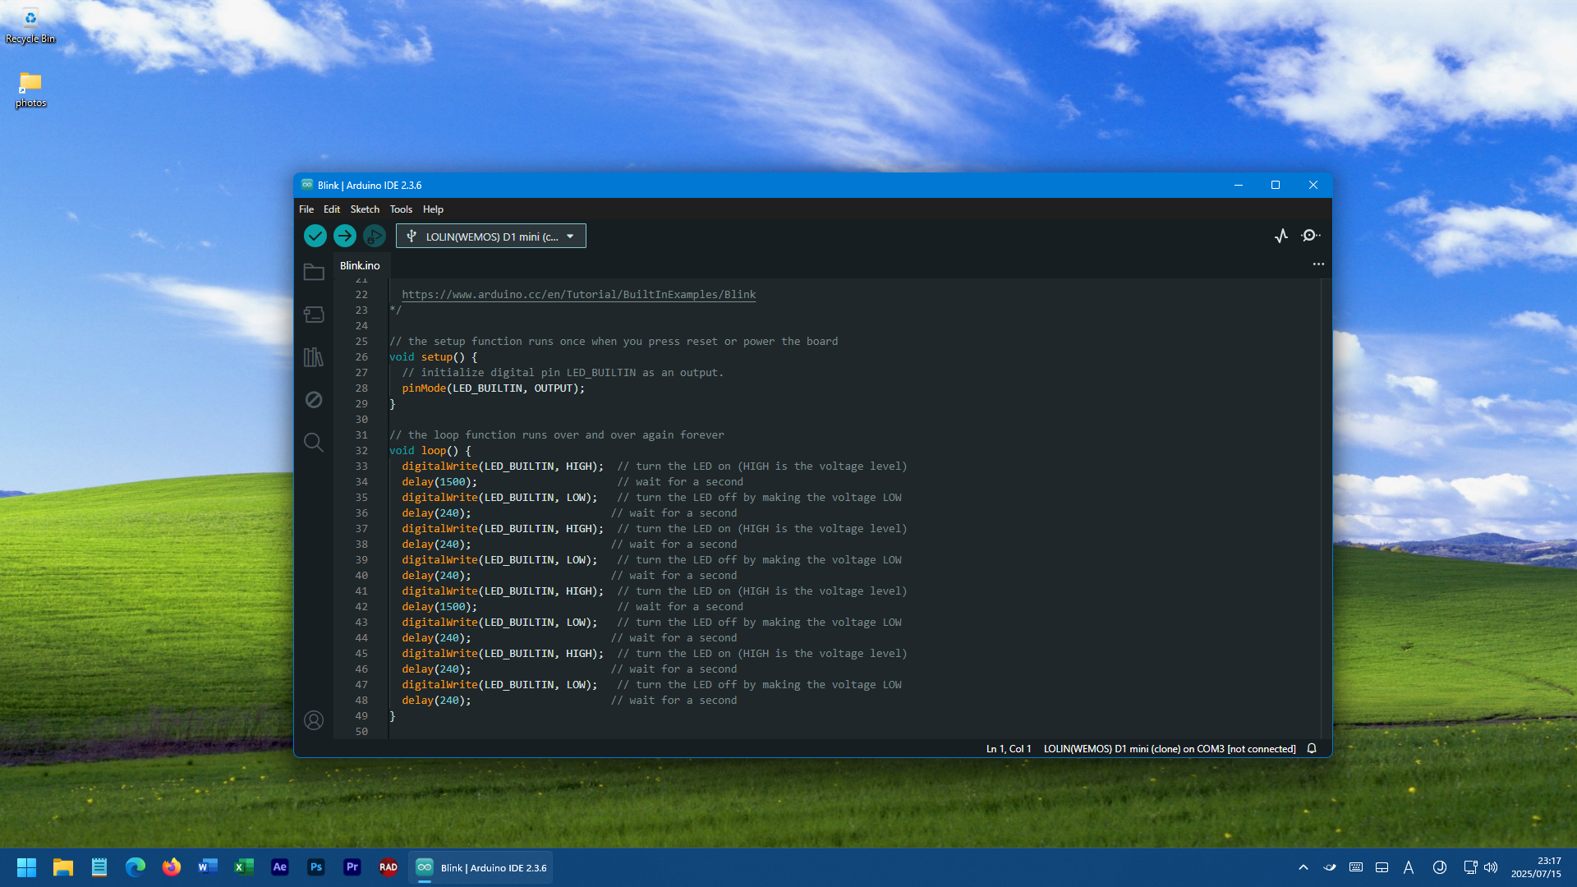
Task: Click the closing brace on line 49
Action: (393, 716)
